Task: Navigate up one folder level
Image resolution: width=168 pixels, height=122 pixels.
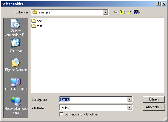Action: [122, 12]
